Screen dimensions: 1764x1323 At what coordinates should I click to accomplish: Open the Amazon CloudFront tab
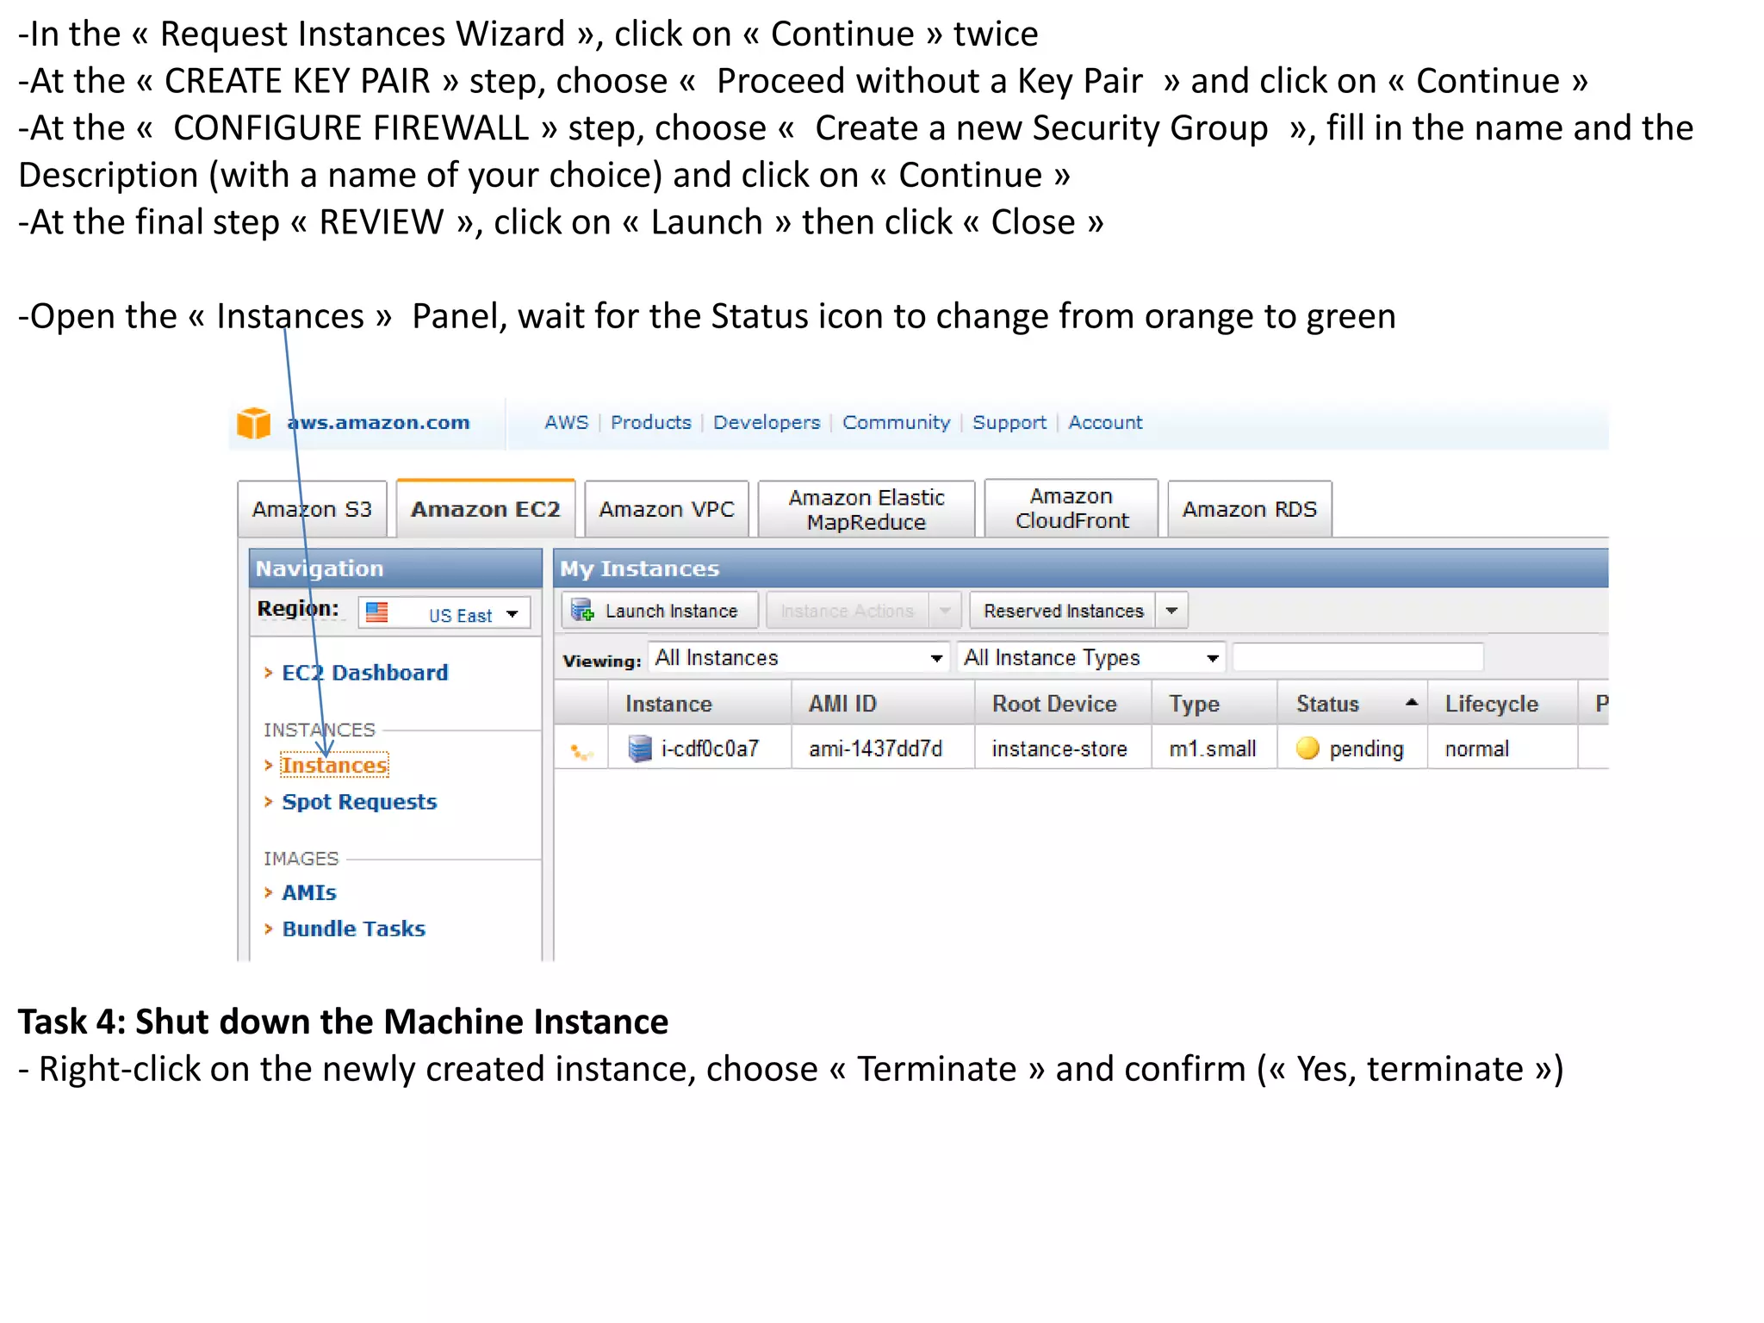pyautogui.click(x=1071, y=508)
